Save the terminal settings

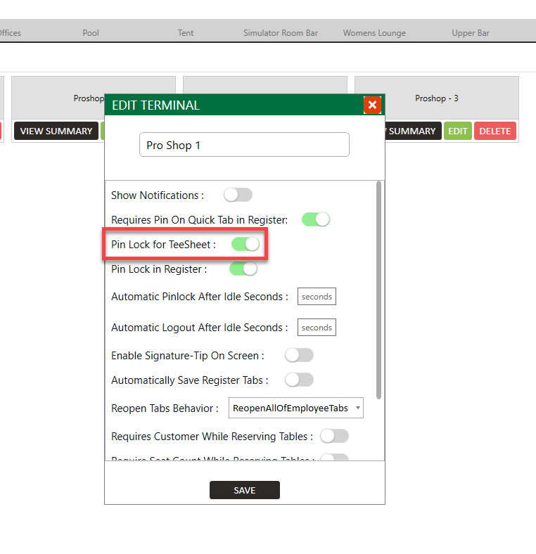pyautogui.click(x=245, y=490)
